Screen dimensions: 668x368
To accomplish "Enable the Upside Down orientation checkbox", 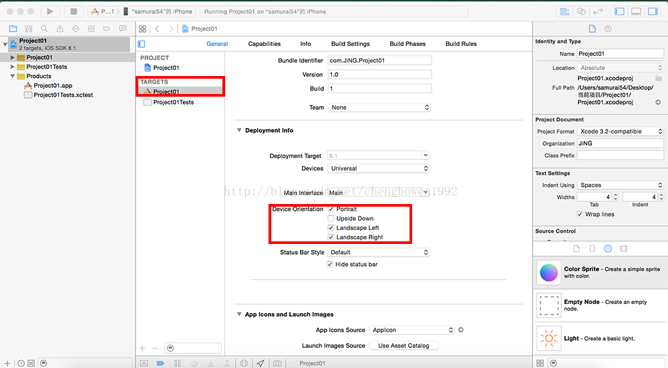I will pyautogui.click(x=331, y=219).
